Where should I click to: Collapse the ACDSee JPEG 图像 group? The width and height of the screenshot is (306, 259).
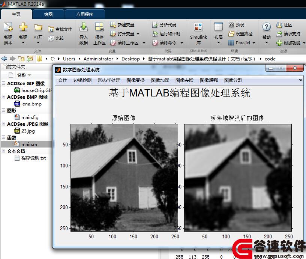3,123
